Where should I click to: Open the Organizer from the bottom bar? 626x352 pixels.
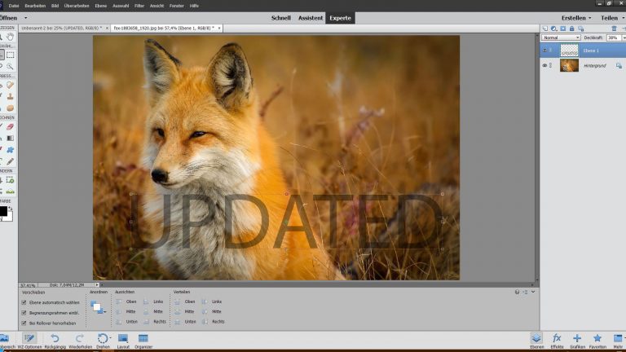click(143, 337)
